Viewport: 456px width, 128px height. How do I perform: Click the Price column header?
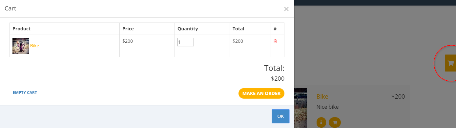[x=128, y=29]
